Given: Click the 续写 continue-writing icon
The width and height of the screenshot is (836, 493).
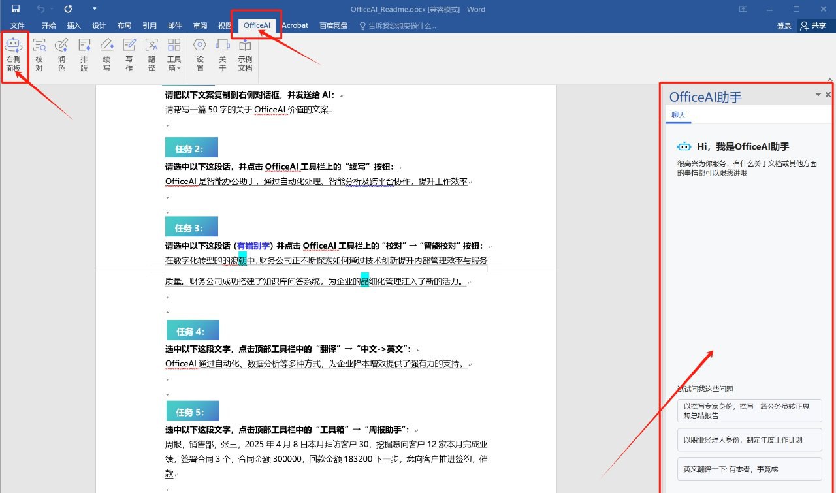Looking at the screenshot, I should (106, 55).
